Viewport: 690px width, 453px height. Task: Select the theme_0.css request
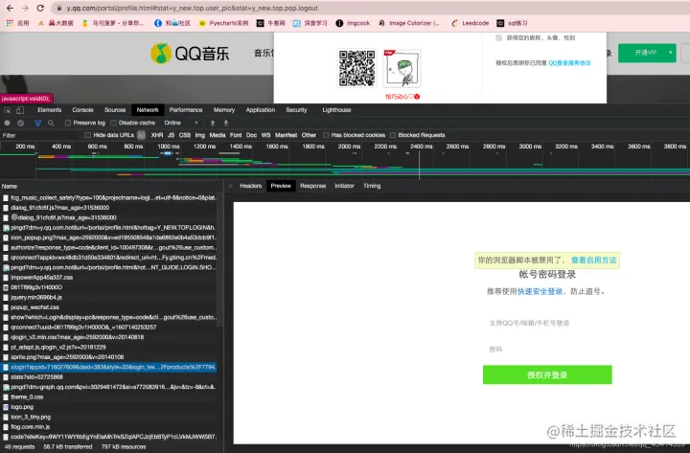[108, 397]
